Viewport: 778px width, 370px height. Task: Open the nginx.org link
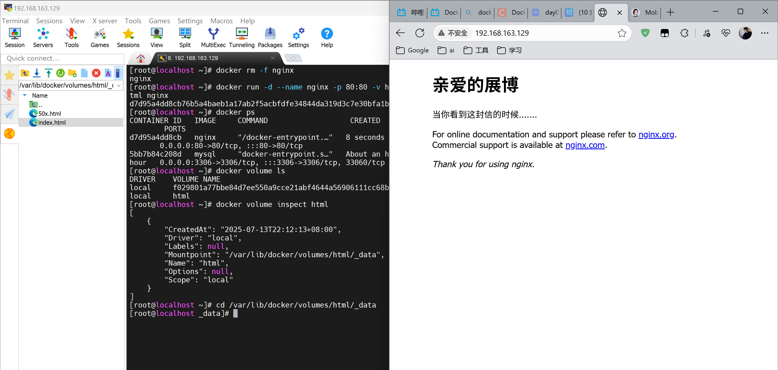(x=656, y=134)
